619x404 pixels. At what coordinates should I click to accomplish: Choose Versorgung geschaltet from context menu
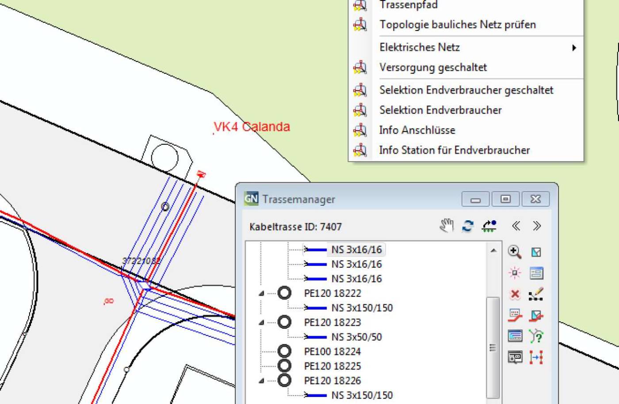click(433, 67)
